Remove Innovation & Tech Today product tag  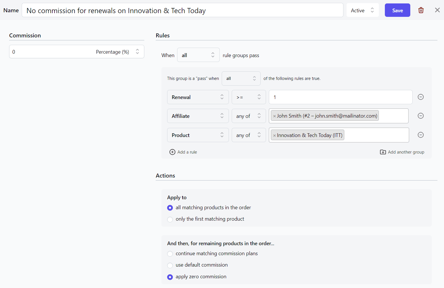click(x=274, y=136)
